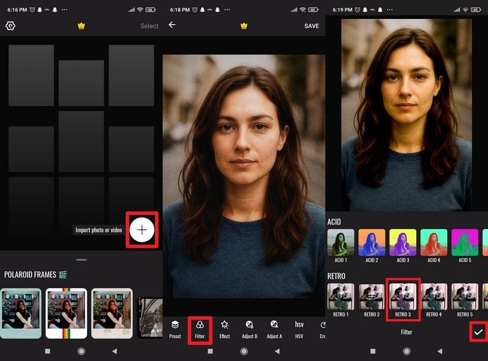Viewport: 488px width, 361px height.
Task: Choose the rainbow stripe polaroid frame thumbnail
Action: pyautogui.click(x=66, y=313)
